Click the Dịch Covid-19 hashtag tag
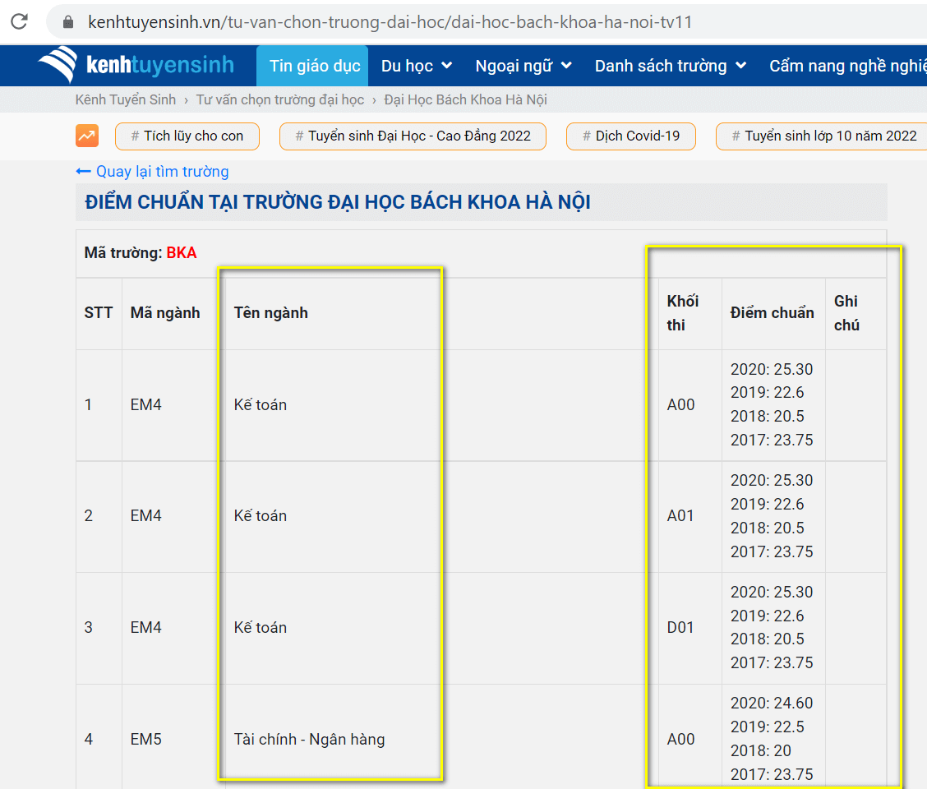The width and height of the screenshot is (927, 789). point(631,136)
